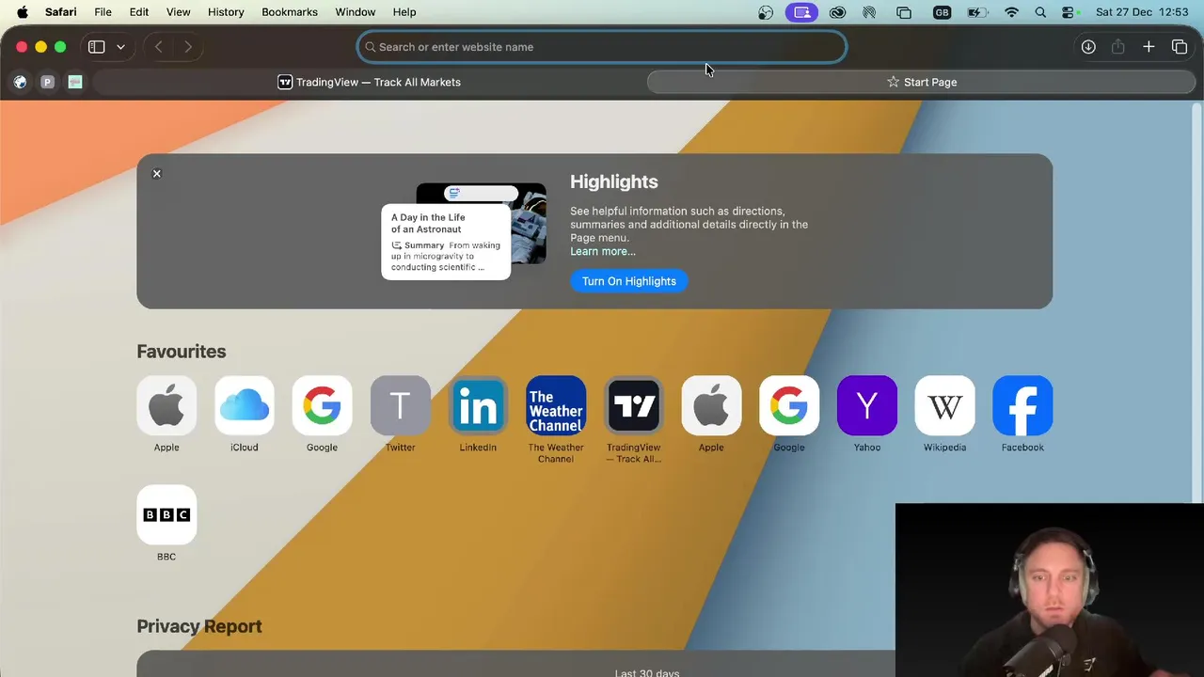This screenshot has height=677, width=1204.
Task: Turn On Highlights
Action: pos(629,281)
